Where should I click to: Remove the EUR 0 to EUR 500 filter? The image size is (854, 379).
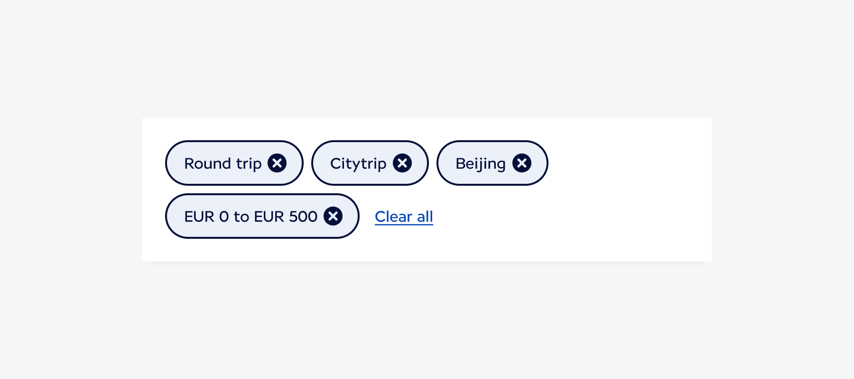click(x=333, y=216)
